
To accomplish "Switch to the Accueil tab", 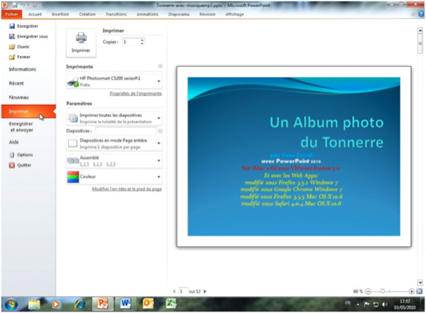I will tap(35, 14).
